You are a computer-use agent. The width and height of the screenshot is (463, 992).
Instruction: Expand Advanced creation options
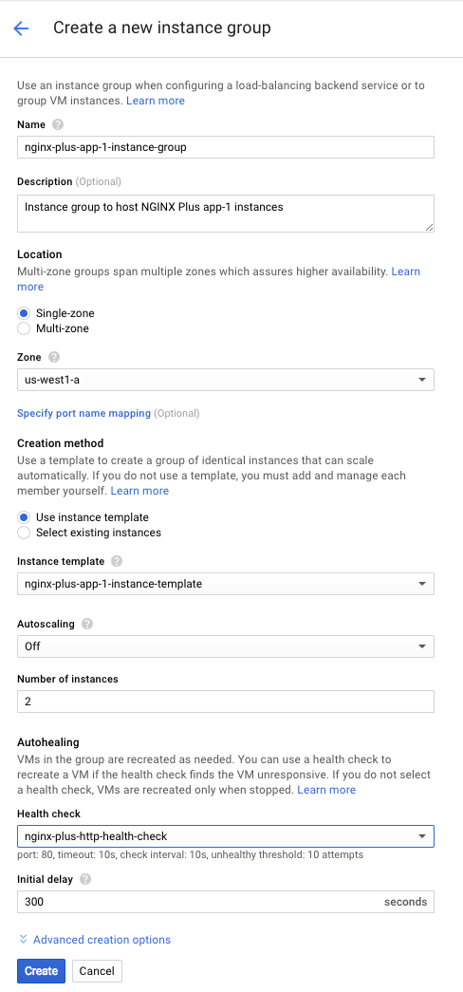pyautogui.click(x=94, y=940)
